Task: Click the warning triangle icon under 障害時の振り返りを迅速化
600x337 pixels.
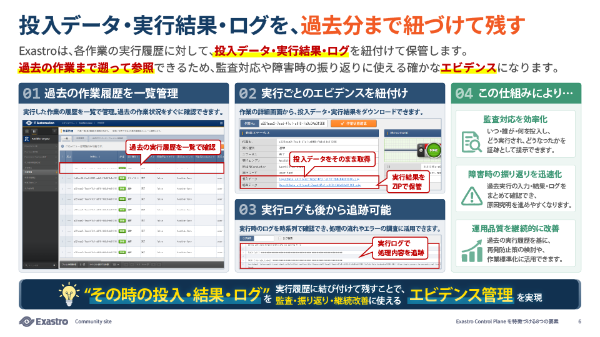Action: pyautogui.click(x=471, y=196)
